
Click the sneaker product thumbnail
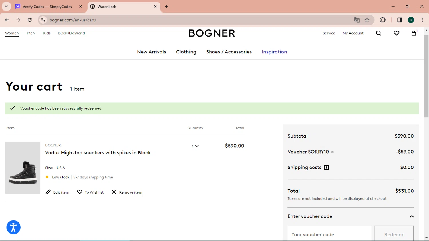click(x=23, y=168)
